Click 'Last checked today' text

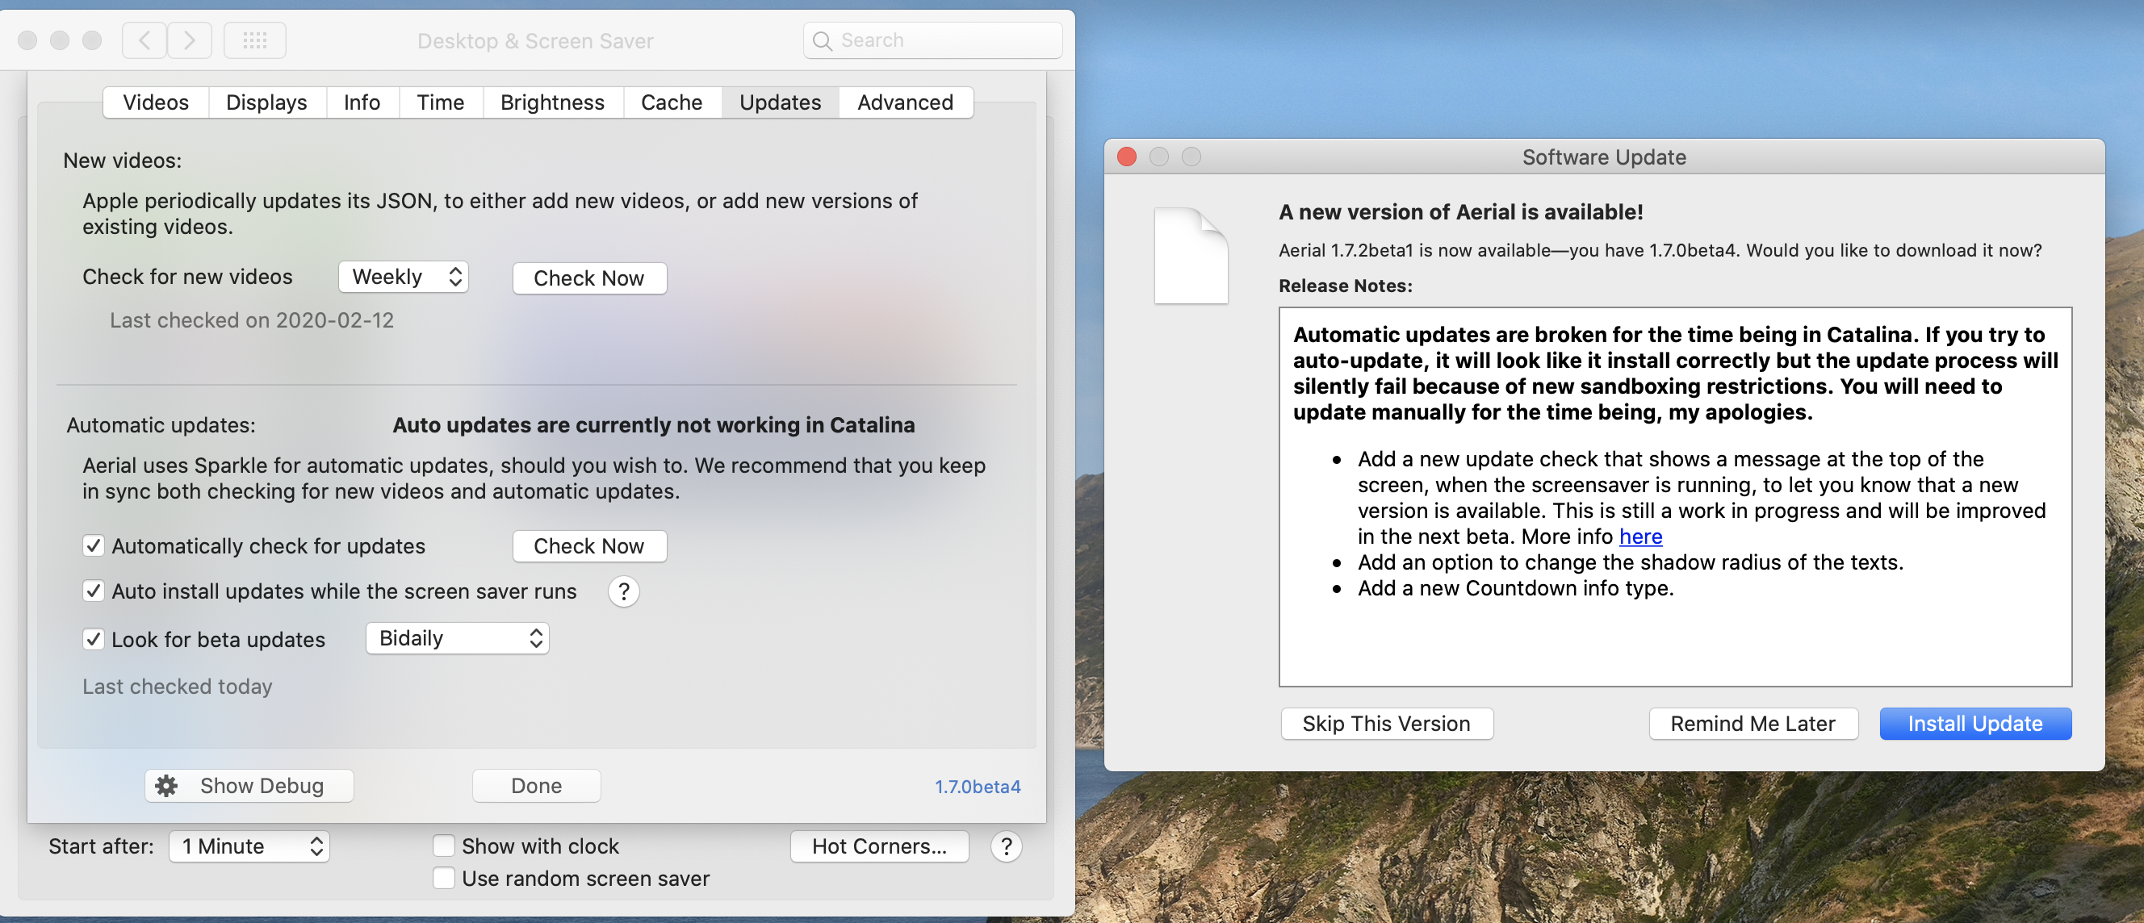click(178, 686)
